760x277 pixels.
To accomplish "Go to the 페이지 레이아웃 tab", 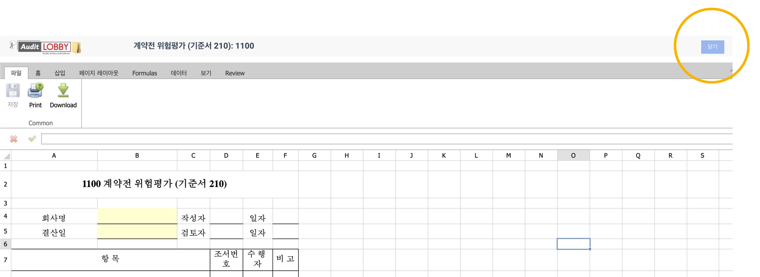I will pos(99,73).
